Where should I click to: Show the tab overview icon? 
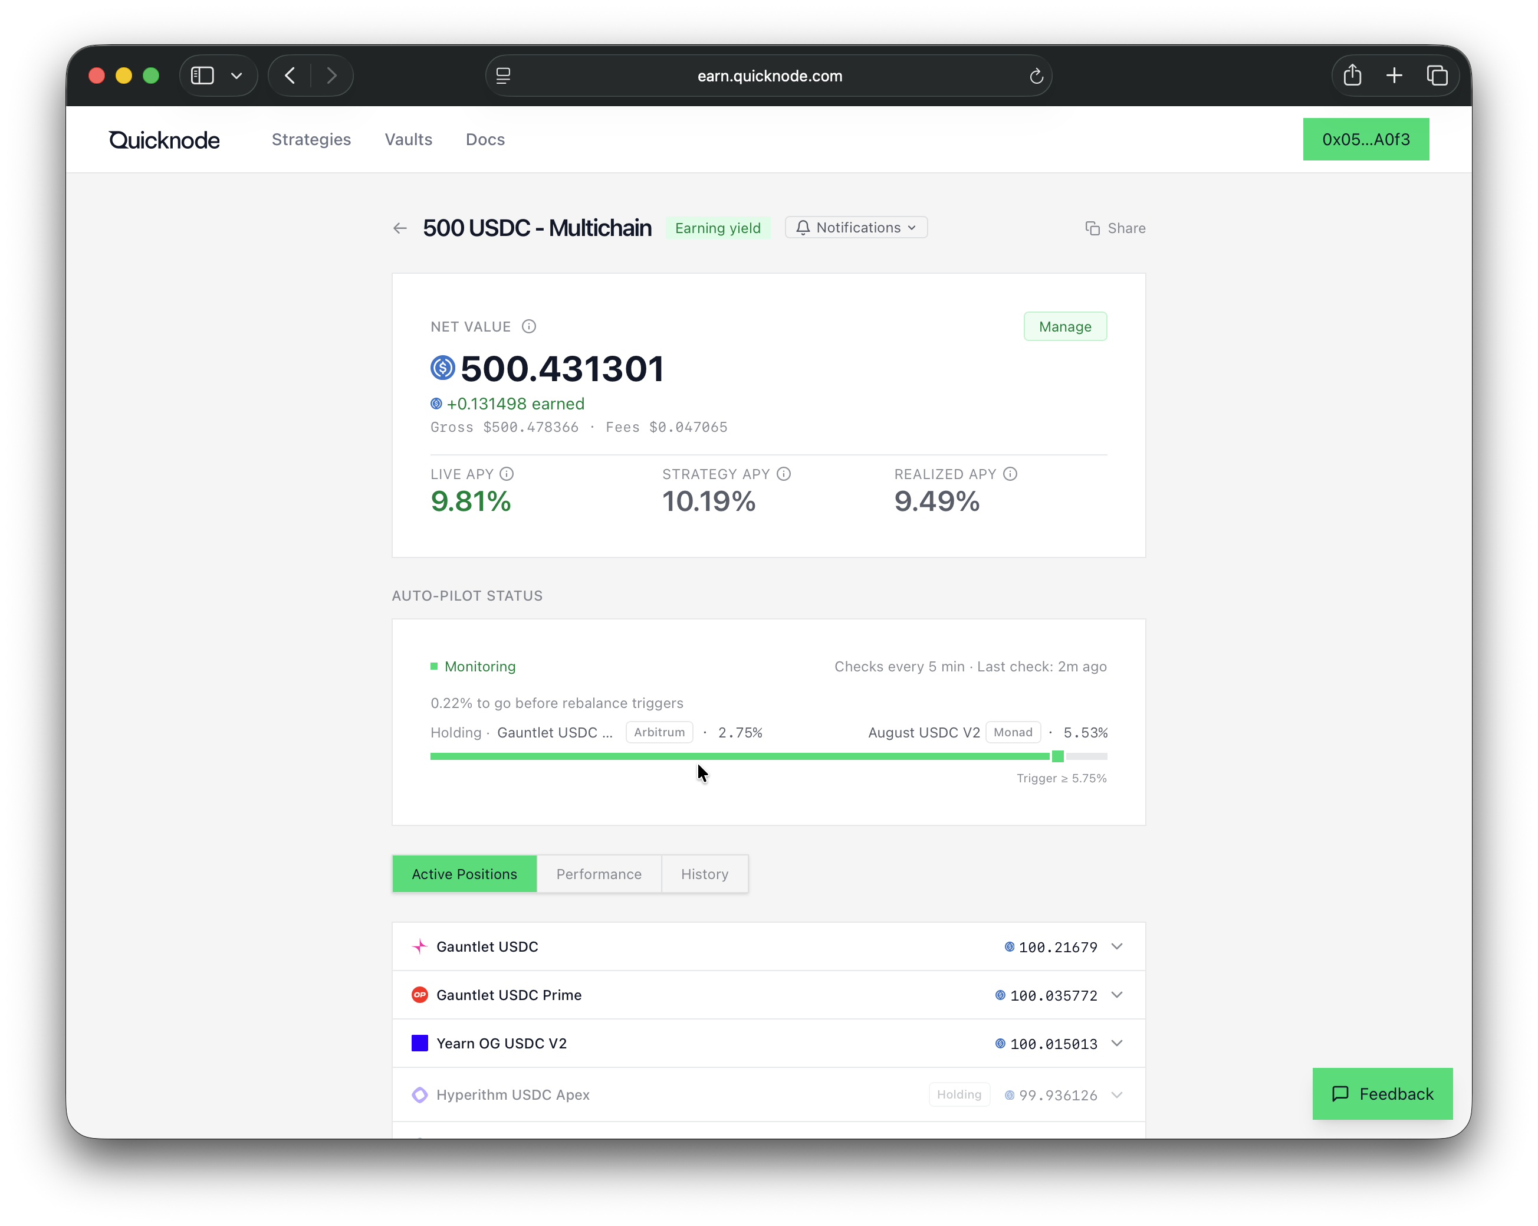click(1437, 76)
